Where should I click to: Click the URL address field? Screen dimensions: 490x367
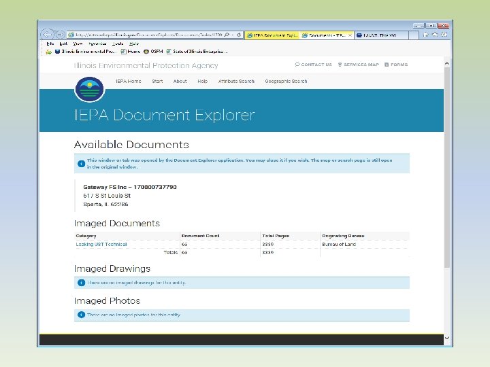[x=148, y=35]
